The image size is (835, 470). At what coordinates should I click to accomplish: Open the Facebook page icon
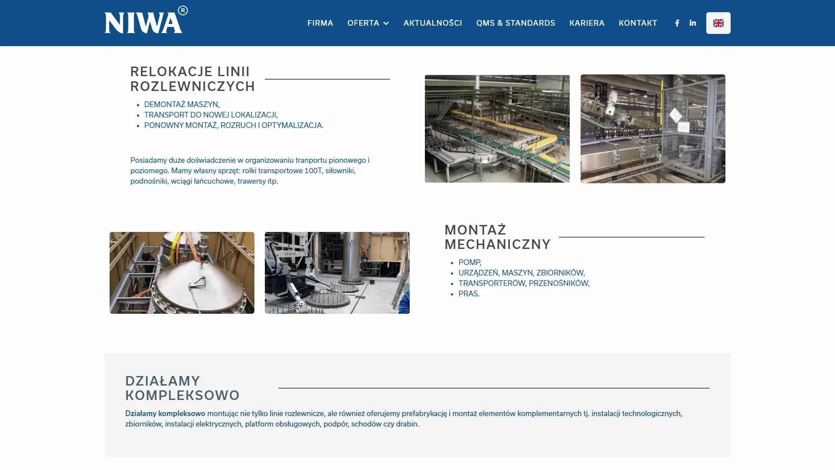[677, 23]
